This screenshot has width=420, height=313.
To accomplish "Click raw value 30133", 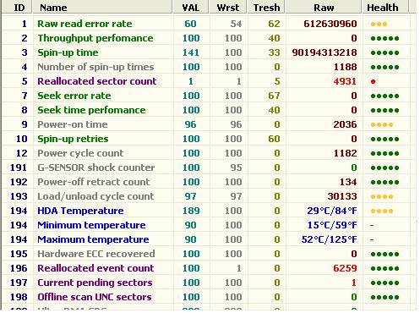I will 342,196.
